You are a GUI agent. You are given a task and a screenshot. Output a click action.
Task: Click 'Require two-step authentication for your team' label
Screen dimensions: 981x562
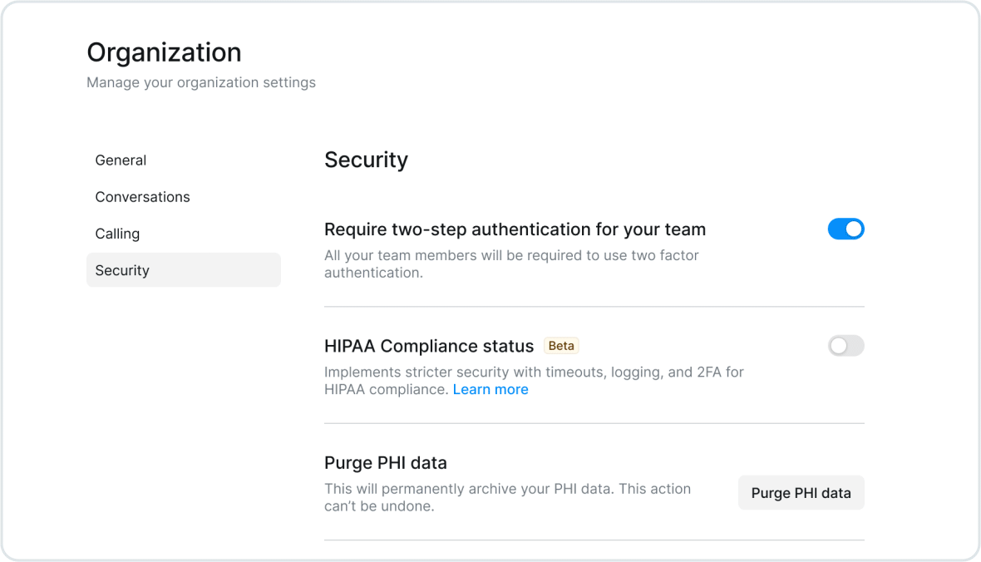coord(515,229)
